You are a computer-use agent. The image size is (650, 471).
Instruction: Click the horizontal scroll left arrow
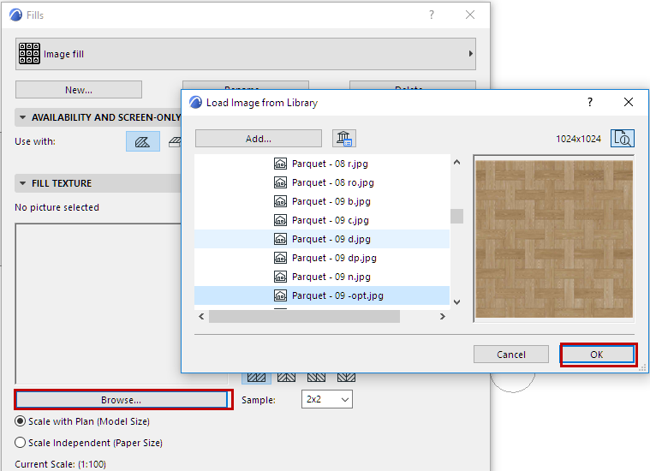(x=201, y=316)
